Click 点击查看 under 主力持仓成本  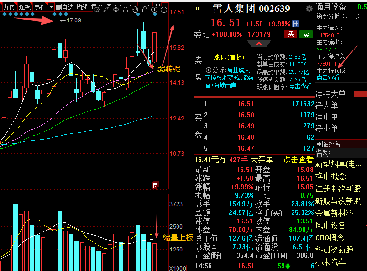[x=328, y=77]
